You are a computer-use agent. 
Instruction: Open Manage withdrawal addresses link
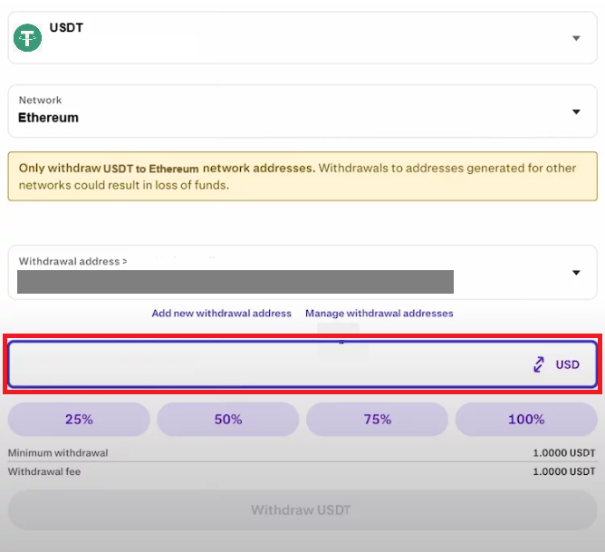coord(379,313)
